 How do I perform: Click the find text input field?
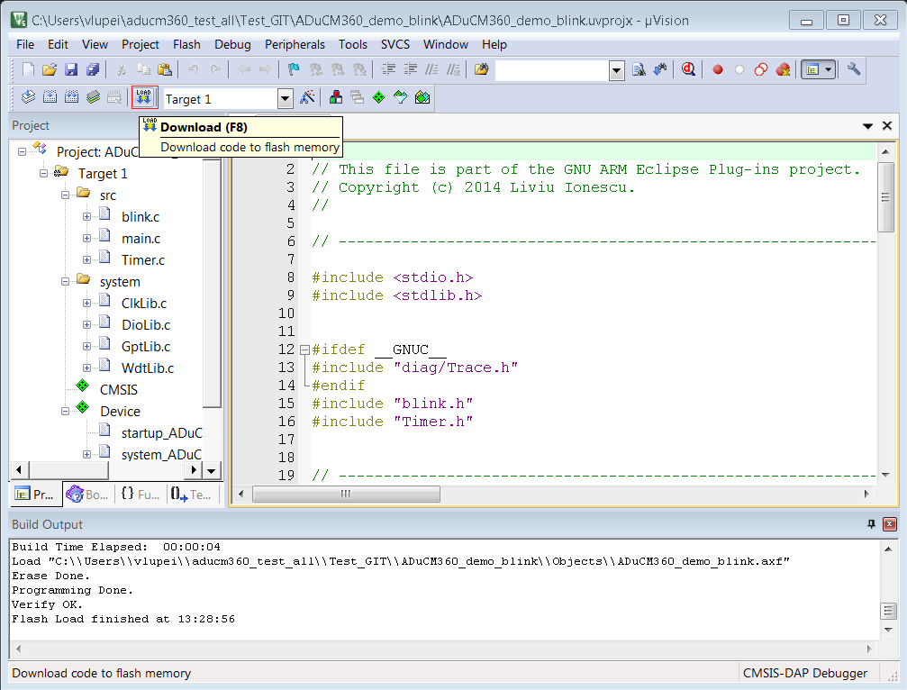[x=552, y=70]
